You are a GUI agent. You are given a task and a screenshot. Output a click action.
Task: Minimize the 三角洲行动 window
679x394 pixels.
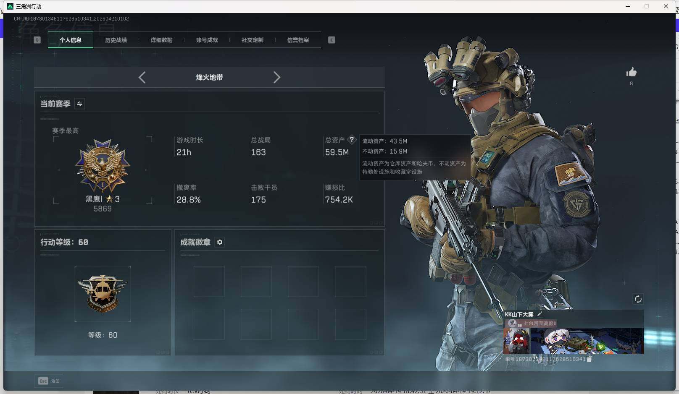628,6
